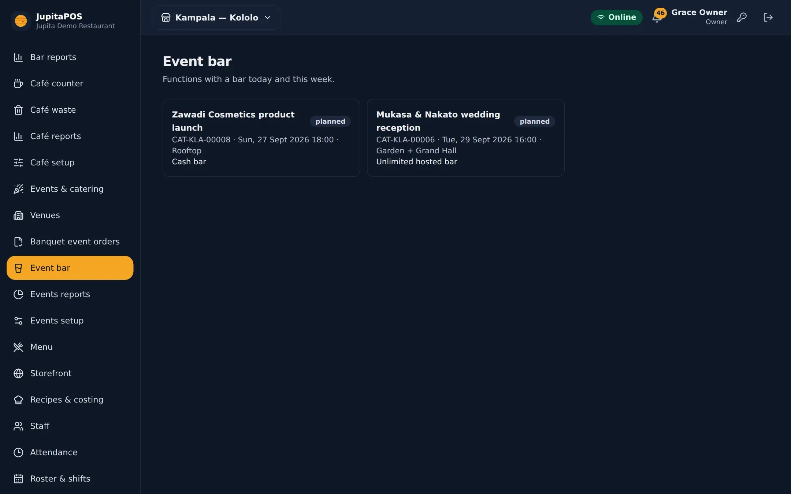Go to Café counter page
791x494 pixels.
coord(70,84)
